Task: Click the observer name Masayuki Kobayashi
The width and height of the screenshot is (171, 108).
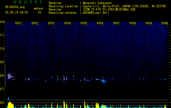Action: [x=97, y=3]
